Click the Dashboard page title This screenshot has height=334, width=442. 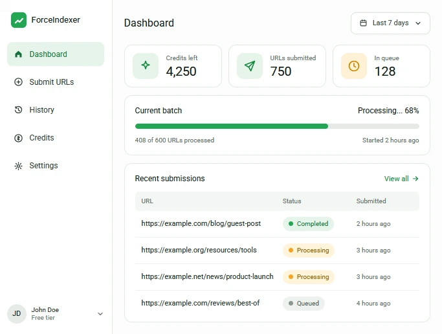pos(149,23)
